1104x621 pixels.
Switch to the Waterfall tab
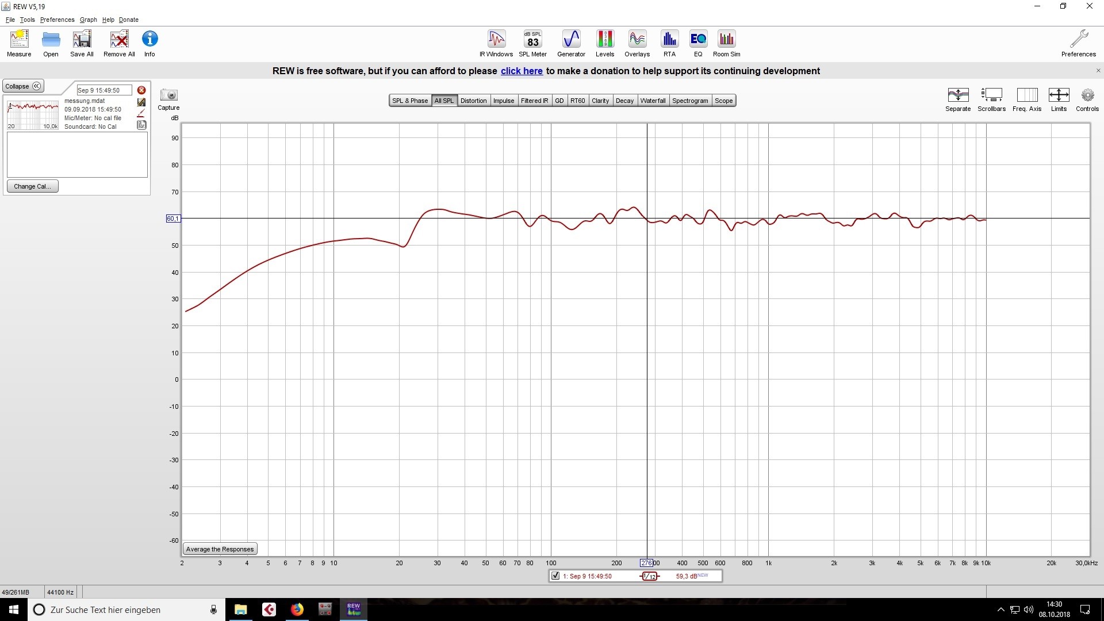click(x=653, y=101)
